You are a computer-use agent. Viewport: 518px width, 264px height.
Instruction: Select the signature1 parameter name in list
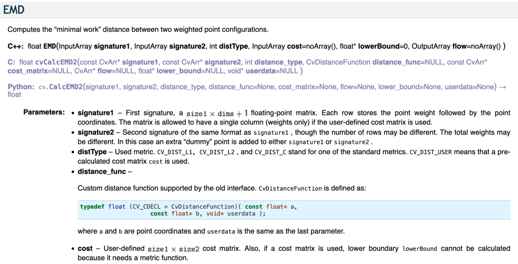coord(96,112)
